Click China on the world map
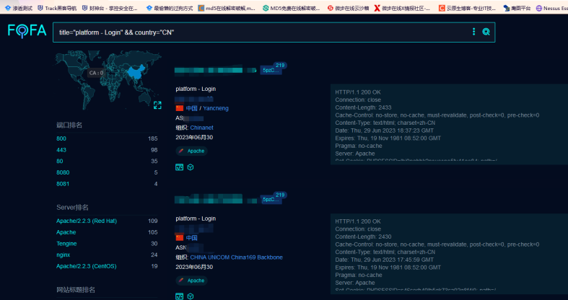The height and width of the screenshot is (300, 568). (135, 72)
